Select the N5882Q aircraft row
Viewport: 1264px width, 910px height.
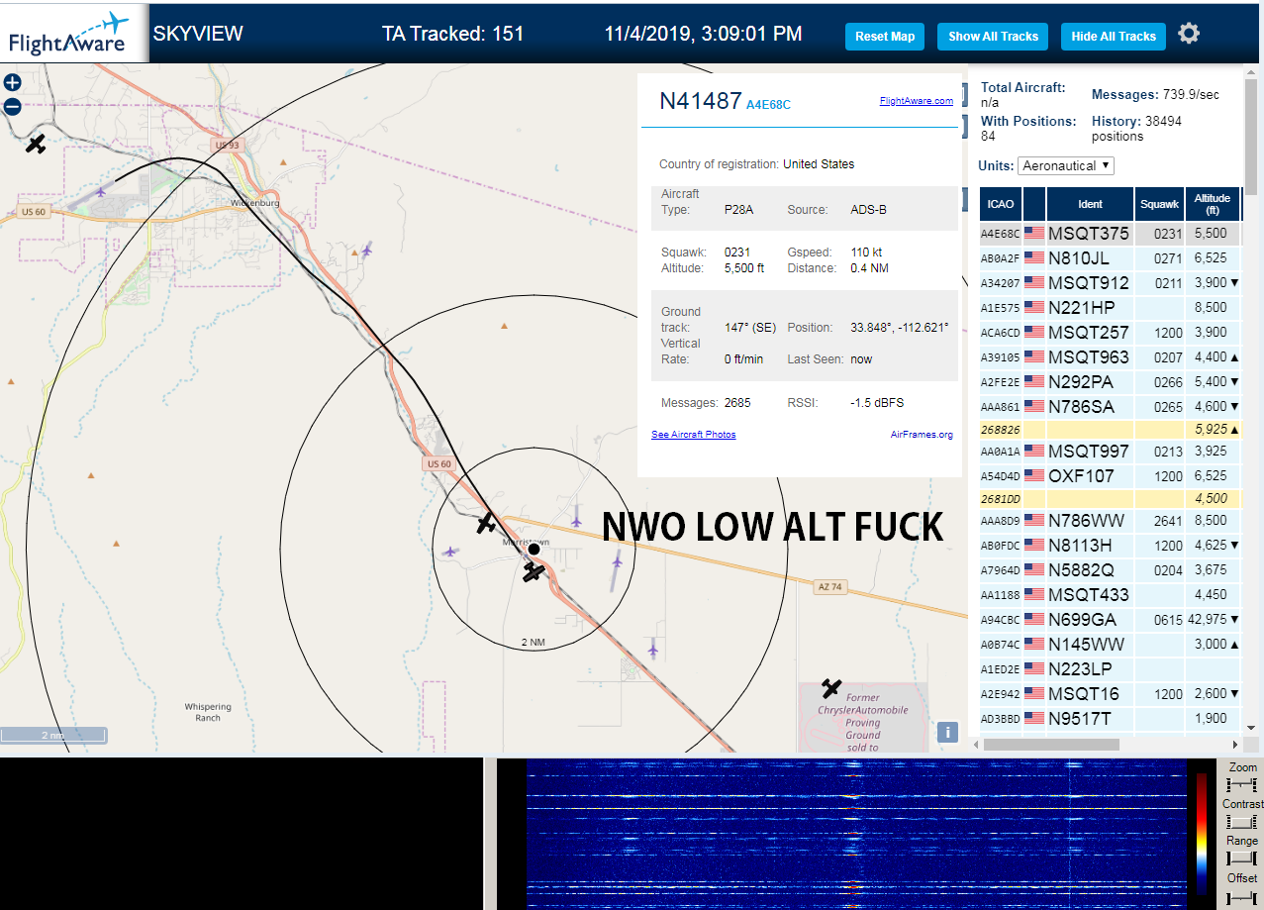pyautogui.click(x=1110, y=569)
